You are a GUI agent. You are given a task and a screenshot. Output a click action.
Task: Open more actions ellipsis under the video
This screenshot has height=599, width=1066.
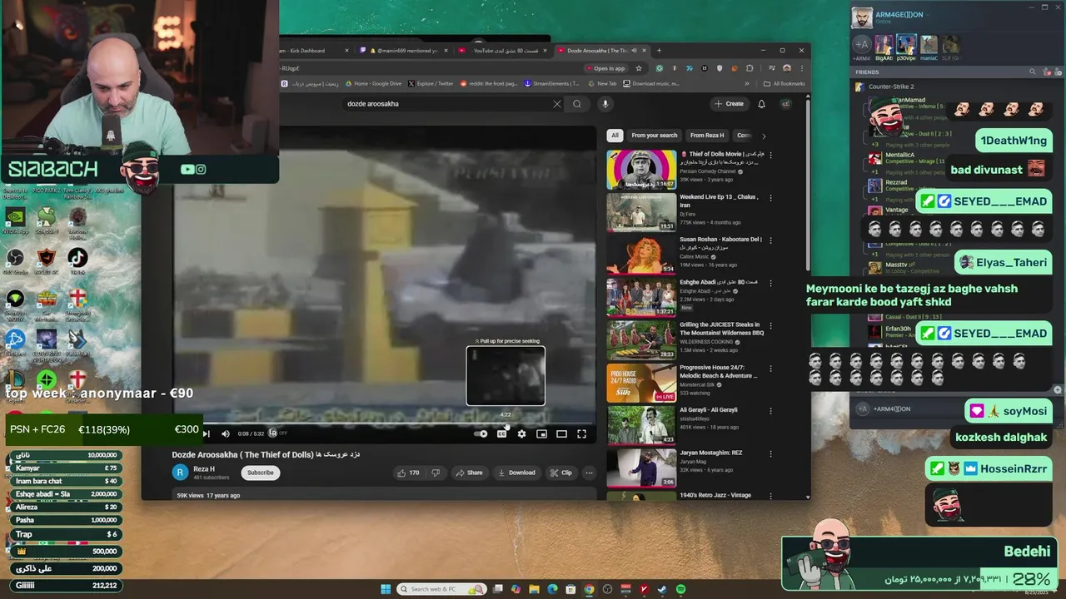(589, 473)
